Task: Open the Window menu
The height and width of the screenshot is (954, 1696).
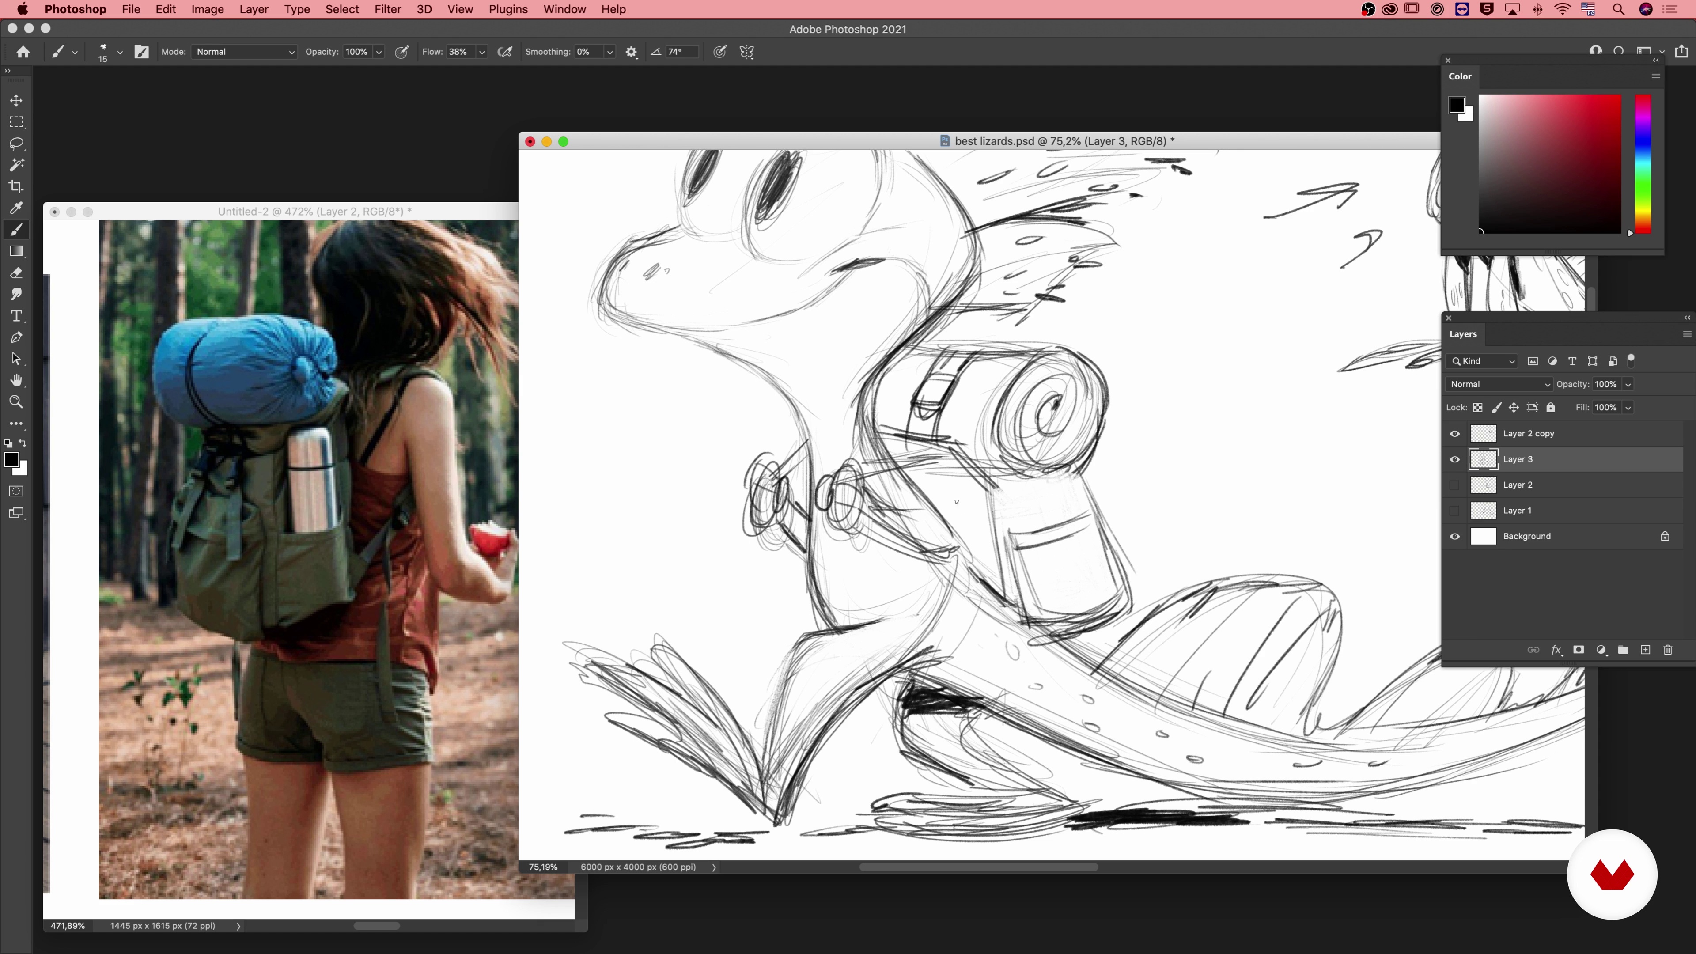Action: [x=564, y=9]
